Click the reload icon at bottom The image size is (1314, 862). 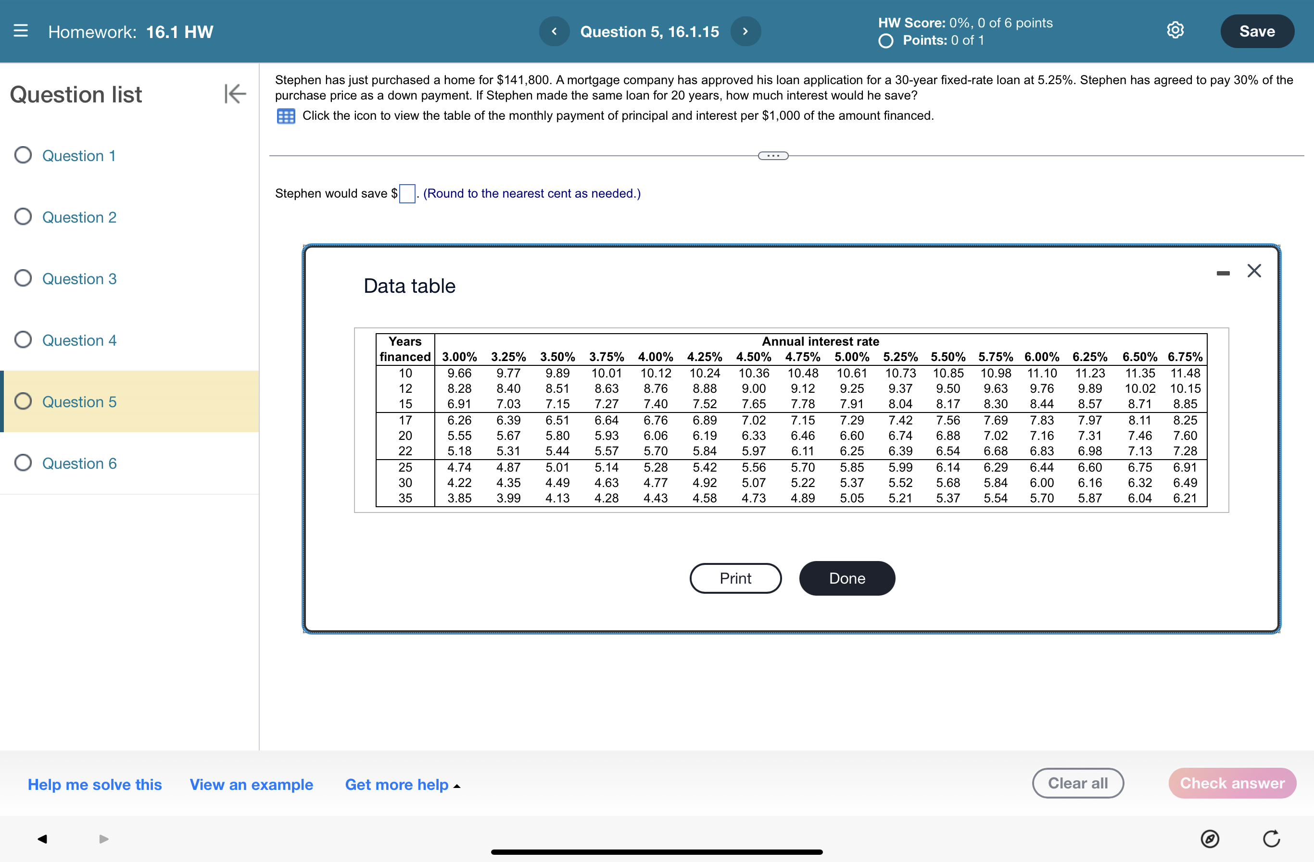(1271, 839)
